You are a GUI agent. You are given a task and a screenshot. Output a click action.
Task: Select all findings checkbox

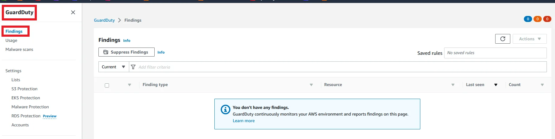tap(107, 85)
